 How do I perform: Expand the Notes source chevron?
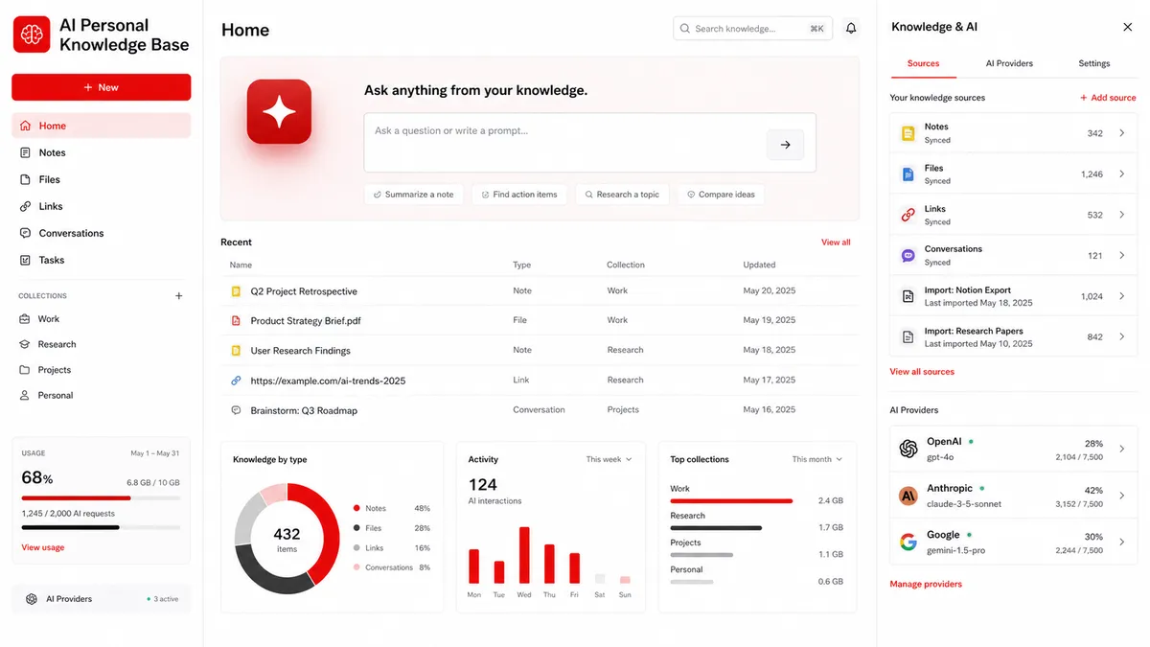tap(1122, 133)
